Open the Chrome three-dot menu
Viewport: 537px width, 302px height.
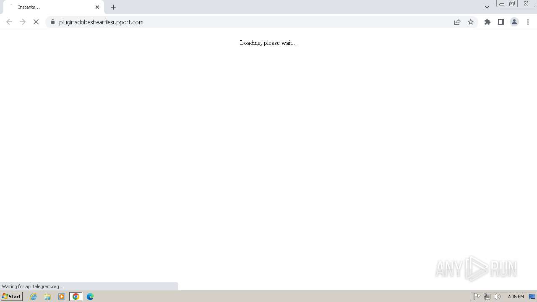[528, 22]
